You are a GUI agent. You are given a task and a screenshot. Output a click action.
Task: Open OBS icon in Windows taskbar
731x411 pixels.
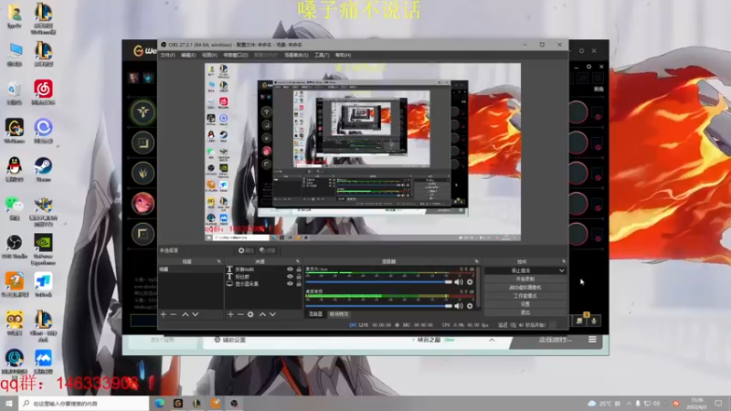[234, 403]
